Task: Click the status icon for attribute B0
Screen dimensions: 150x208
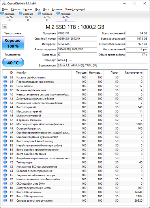Action: click(5, 137)
